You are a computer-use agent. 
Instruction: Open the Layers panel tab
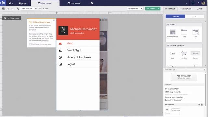pos(199,9)
